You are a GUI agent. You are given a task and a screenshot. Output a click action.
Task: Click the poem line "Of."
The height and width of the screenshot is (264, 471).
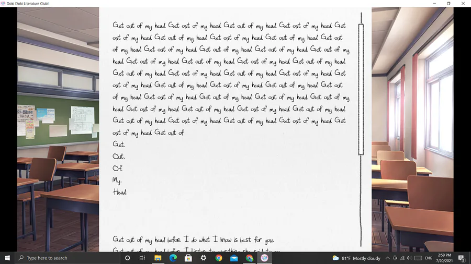(x=117, y=168)
